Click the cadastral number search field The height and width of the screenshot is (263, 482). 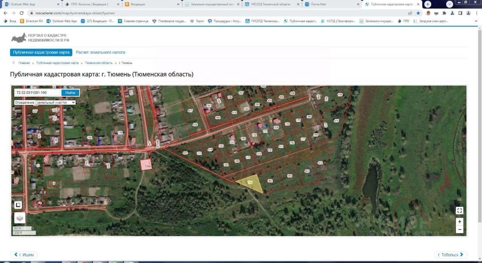click(37, 93)
